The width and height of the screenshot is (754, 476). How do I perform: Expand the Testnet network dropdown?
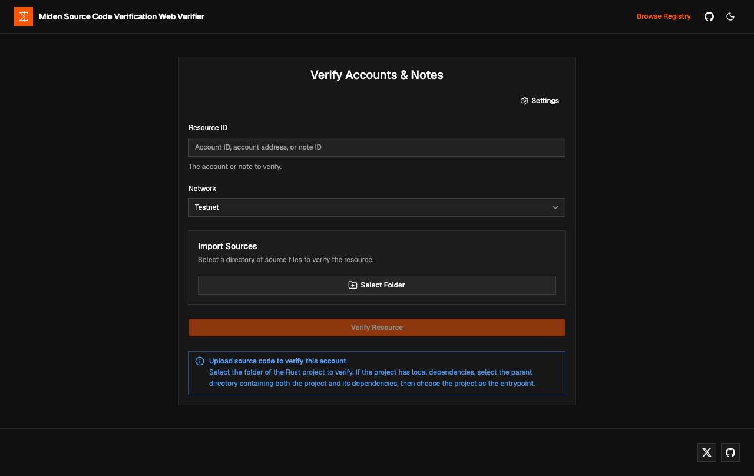pos(377,207)
